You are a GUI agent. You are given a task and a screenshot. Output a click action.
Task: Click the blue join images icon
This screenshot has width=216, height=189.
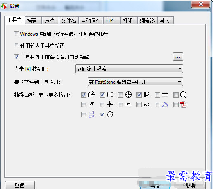(x=91, y=114)
